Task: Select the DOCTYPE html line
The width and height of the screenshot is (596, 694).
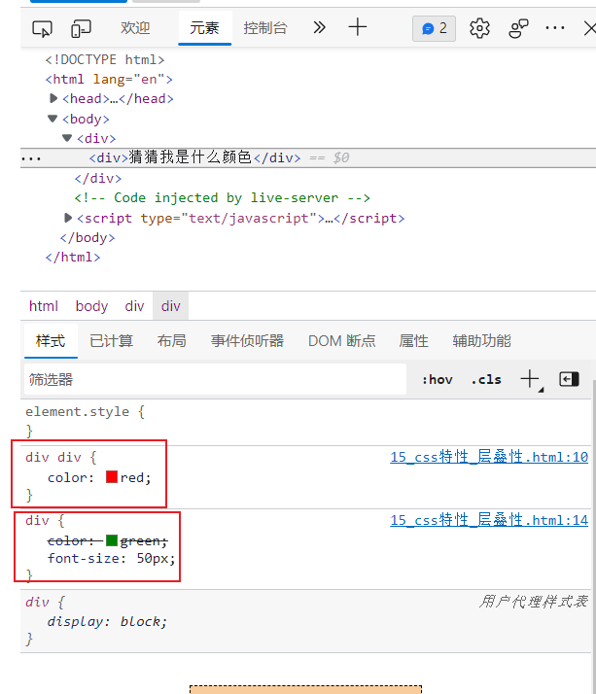Action: (x=105, y=59)
